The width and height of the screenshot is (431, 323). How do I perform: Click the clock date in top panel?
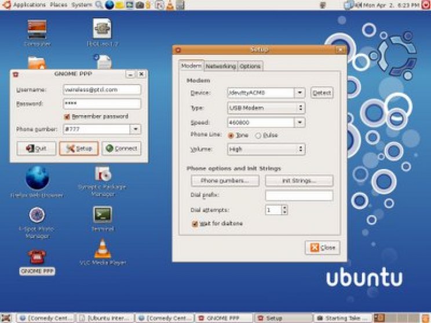[x=391, y=5]
